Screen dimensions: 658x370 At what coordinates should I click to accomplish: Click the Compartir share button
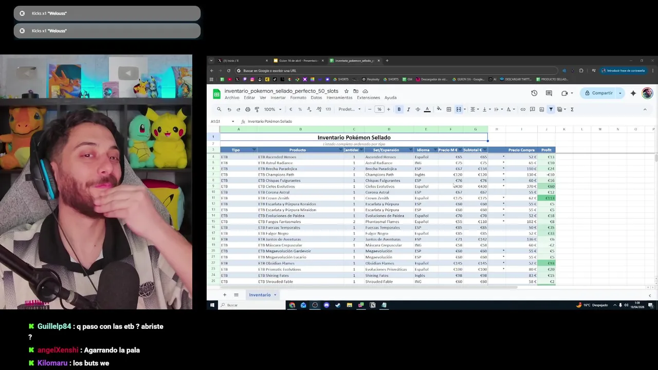pos(598,93)
